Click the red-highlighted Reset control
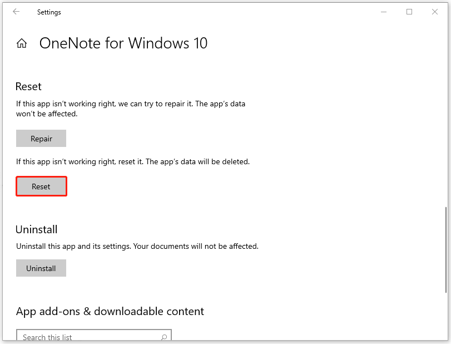This screenshot has height=344, width=451. 41,186
